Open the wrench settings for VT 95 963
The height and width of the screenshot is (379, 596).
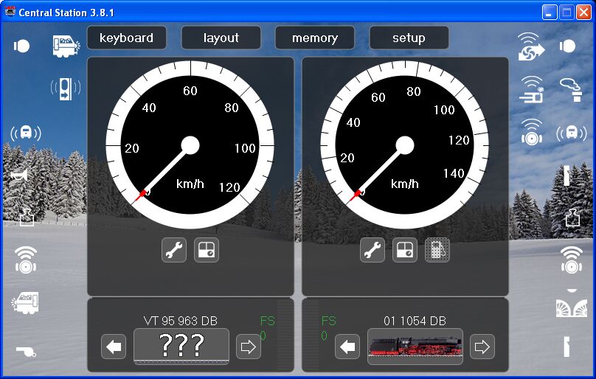(x=174, y=251)
